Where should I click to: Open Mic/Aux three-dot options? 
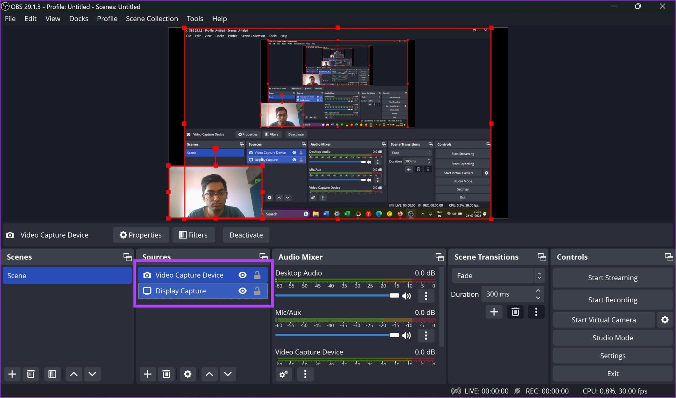pyautogui.click(x=426, y=336)
